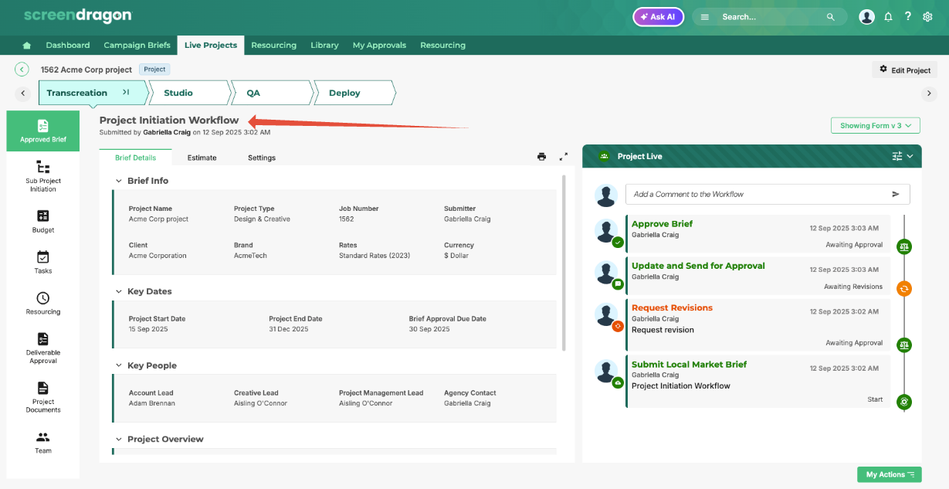Open Sub Project Initiation sidebar item

[43, 176]
